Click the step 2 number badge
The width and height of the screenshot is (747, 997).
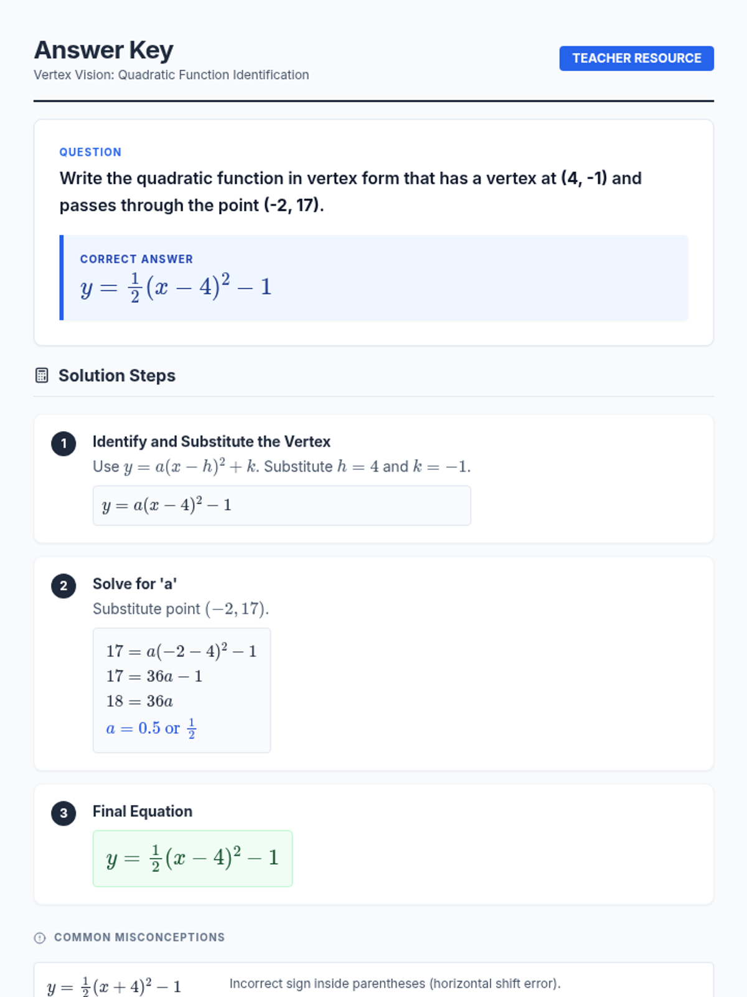(63, 586)
